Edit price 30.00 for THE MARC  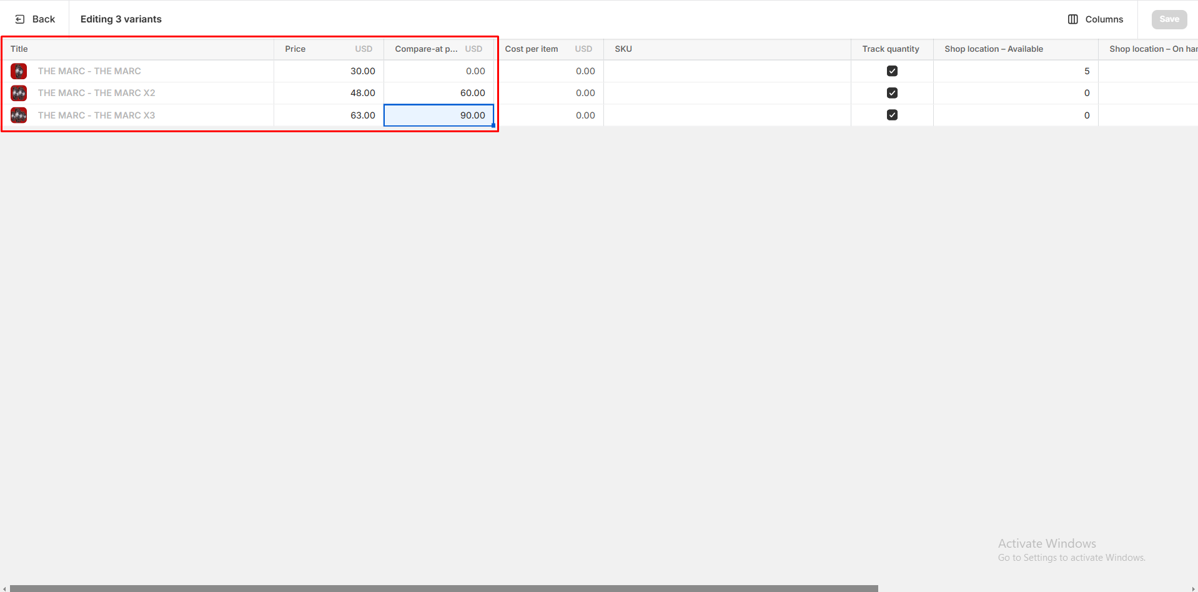[x=329, y=71]
